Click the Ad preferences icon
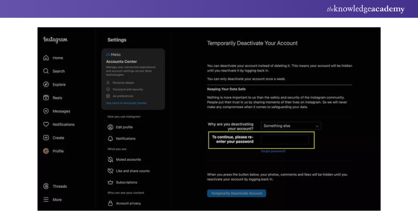 click(108, 96)
